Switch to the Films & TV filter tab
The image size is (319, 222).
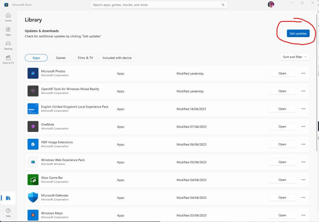click(x=85, y=58)
